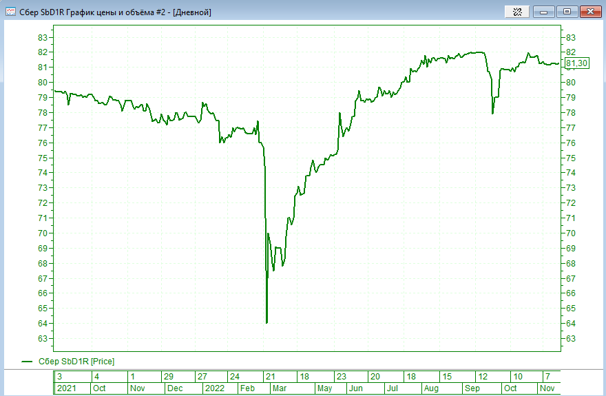Select the 2021 year marker on timeline
The height and width of the screenshot is (396, 606).
tap(67, 388)
